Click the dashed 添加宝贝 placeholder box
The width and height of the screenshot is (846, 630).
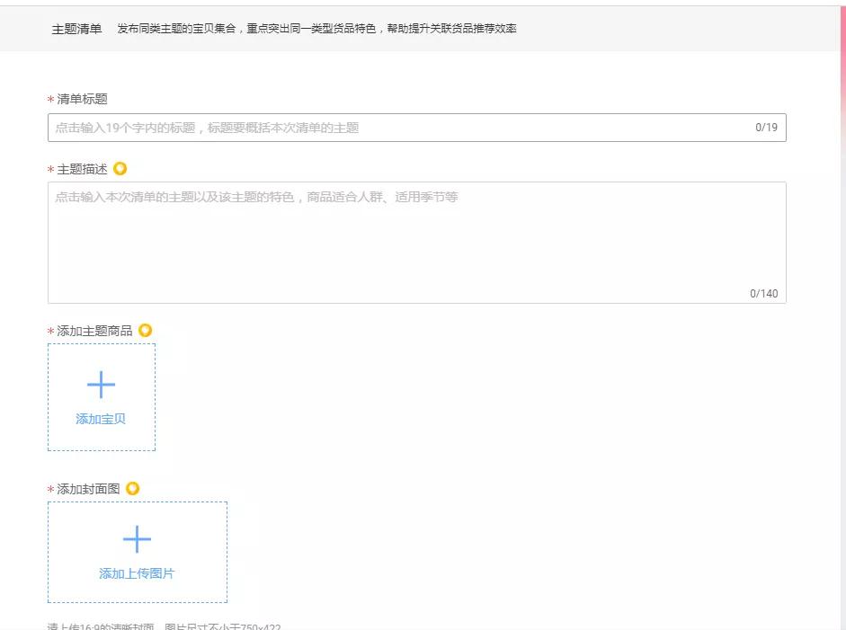[x=101, y=396]
